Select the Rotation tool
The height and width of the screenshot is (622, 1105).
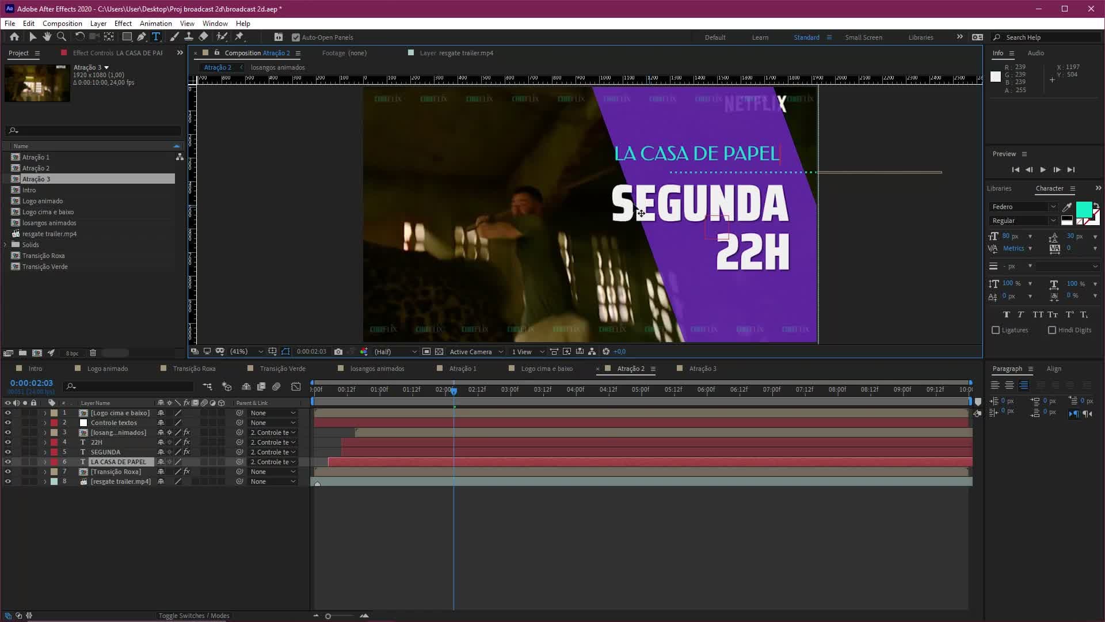79,37
